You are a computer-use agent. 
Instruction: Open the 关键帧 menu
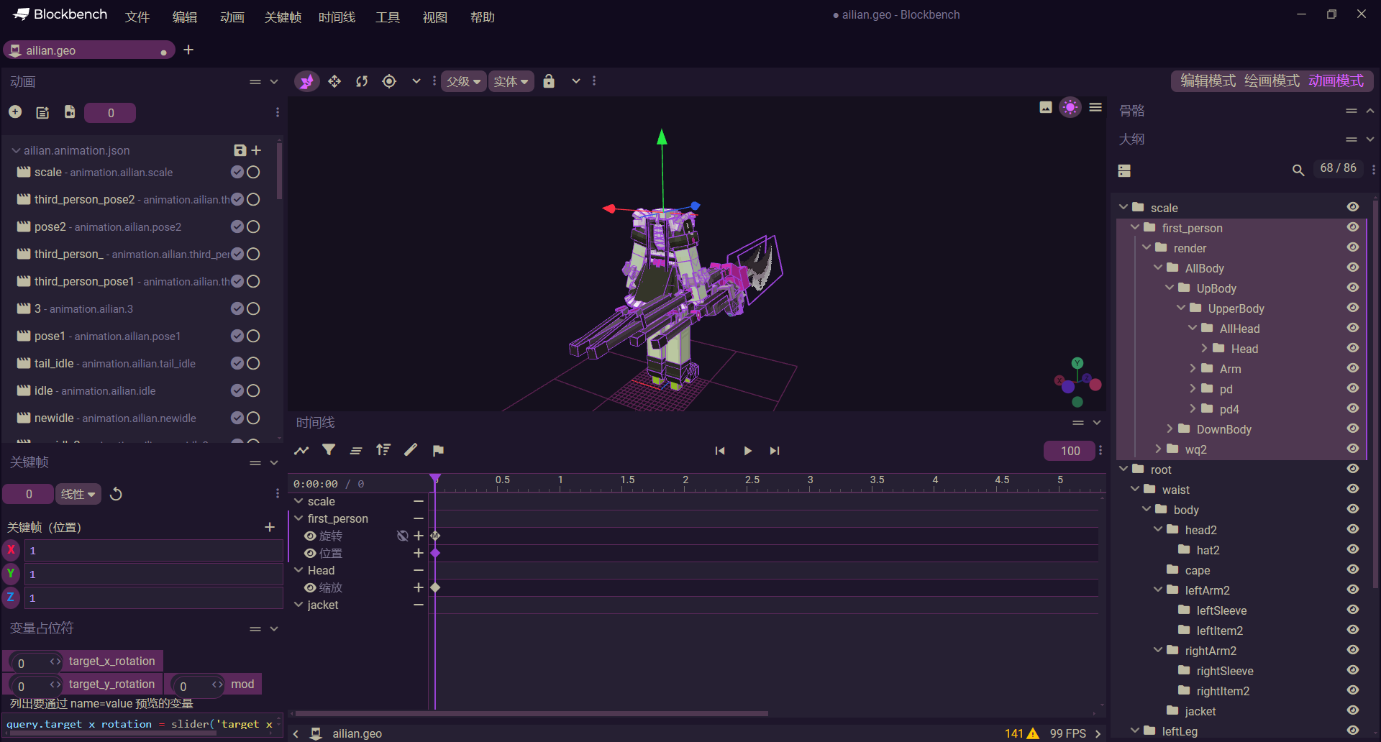click(283, 17)
